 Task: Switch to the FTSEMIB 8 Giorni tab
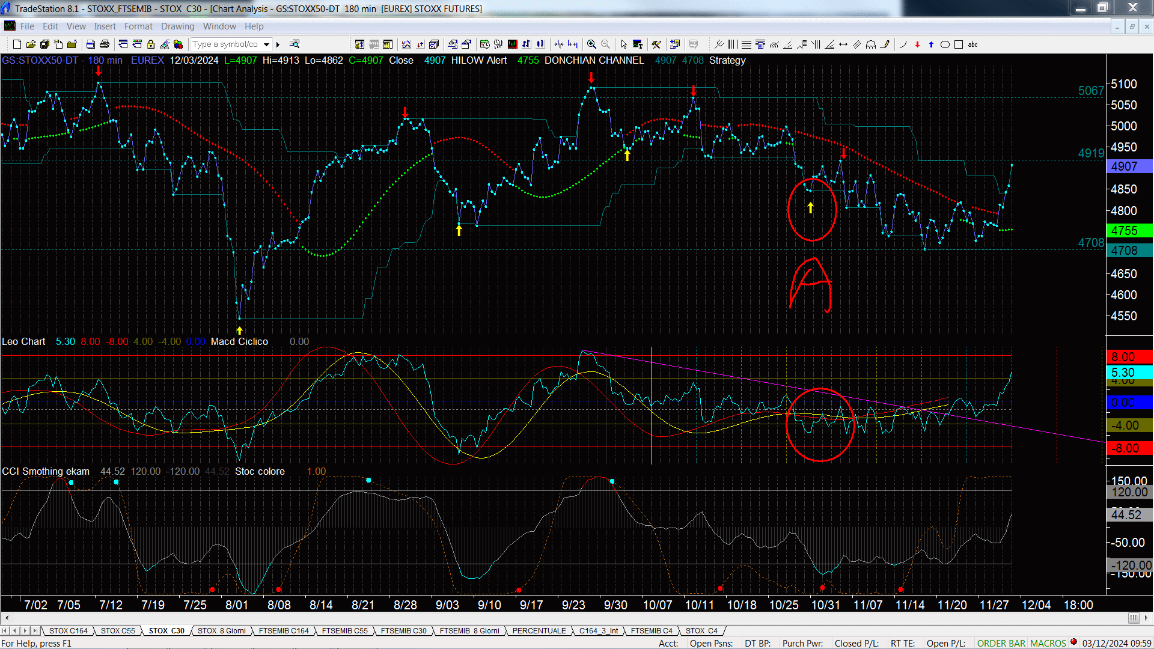(469, 631)
